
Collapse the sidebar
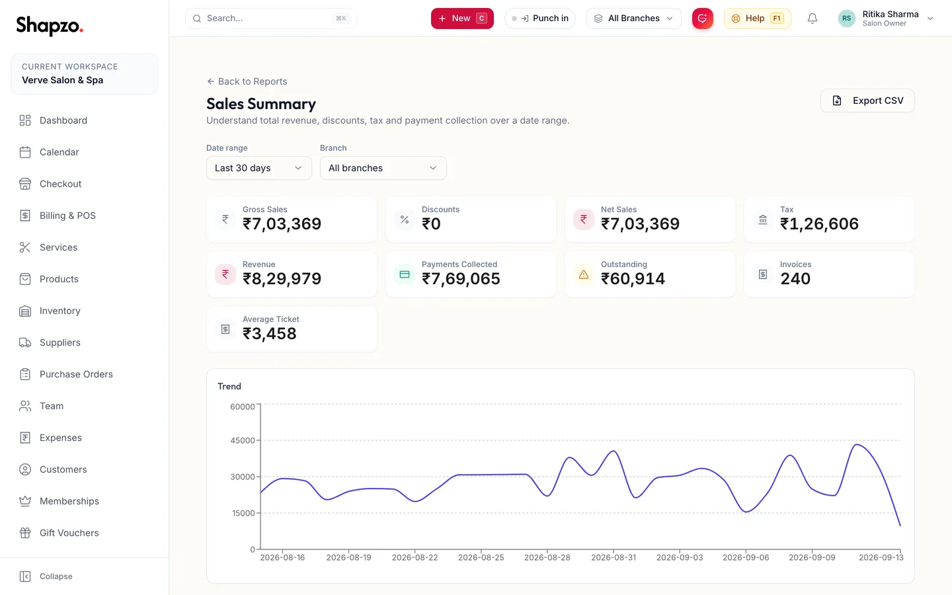[46, 576]
